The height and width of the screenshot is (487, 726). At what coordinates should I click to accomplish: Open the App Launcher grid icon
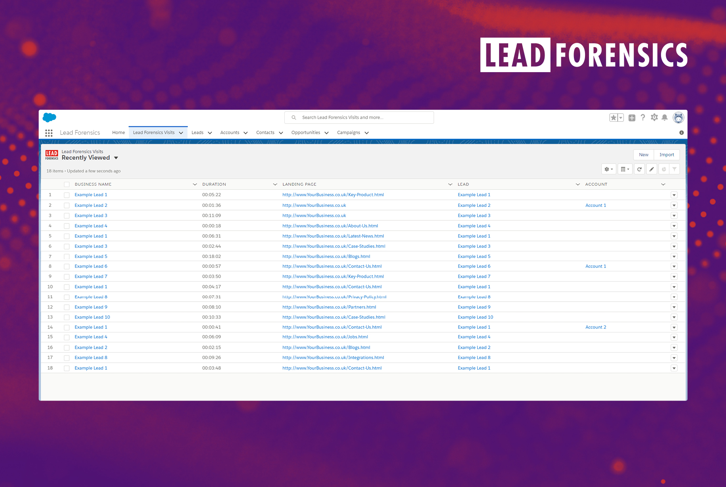49,133
